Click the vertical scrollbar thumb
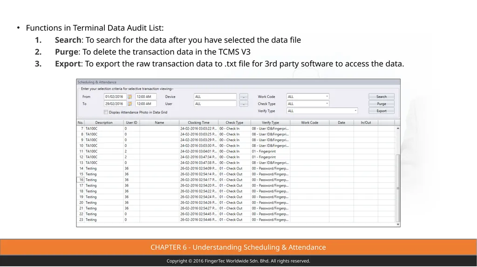The width and height of the screenshot is (477, 267). click(398, 188)
